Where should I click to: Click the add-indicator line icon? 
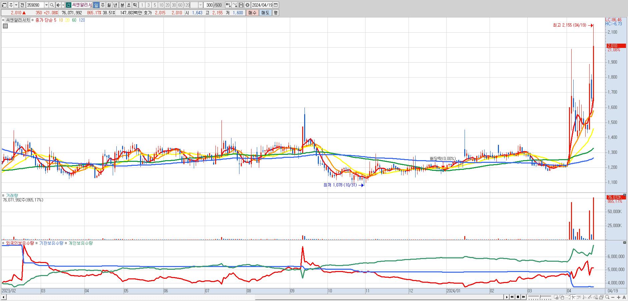pos(235,5)
